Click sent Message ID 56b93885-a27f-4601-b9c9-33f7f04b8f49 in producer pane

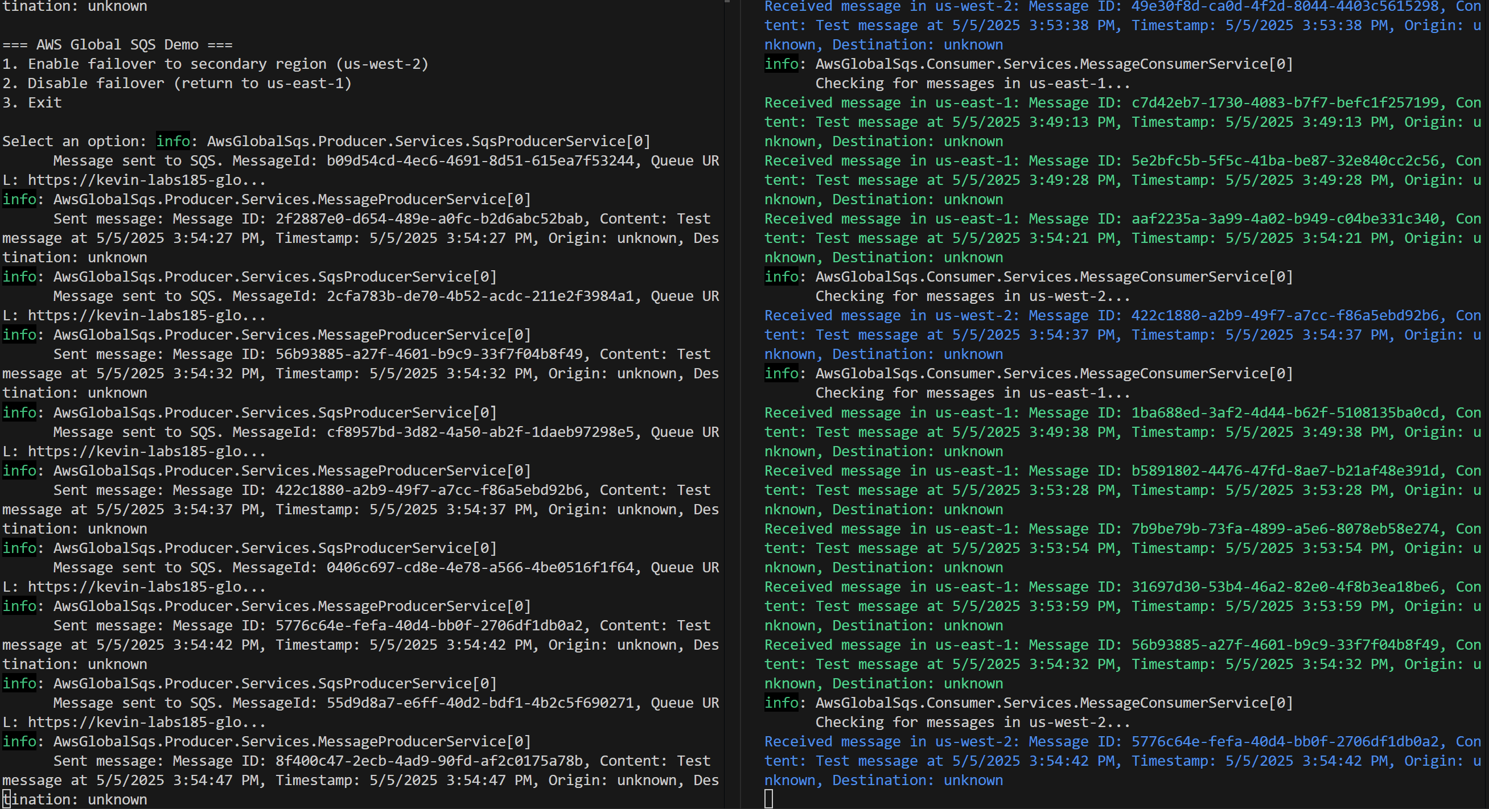tap(429, 354)
